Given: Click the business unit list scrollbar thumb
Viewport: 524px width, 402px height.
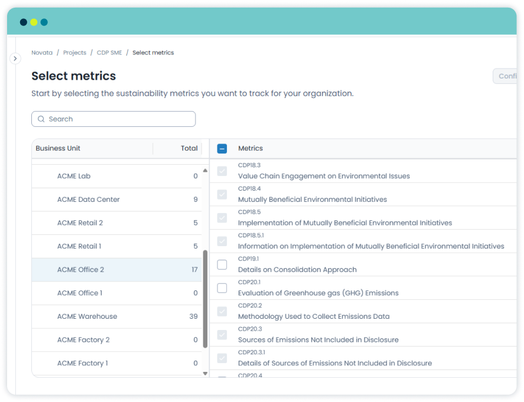Looking at the screenshot, I should pos(205,299).
